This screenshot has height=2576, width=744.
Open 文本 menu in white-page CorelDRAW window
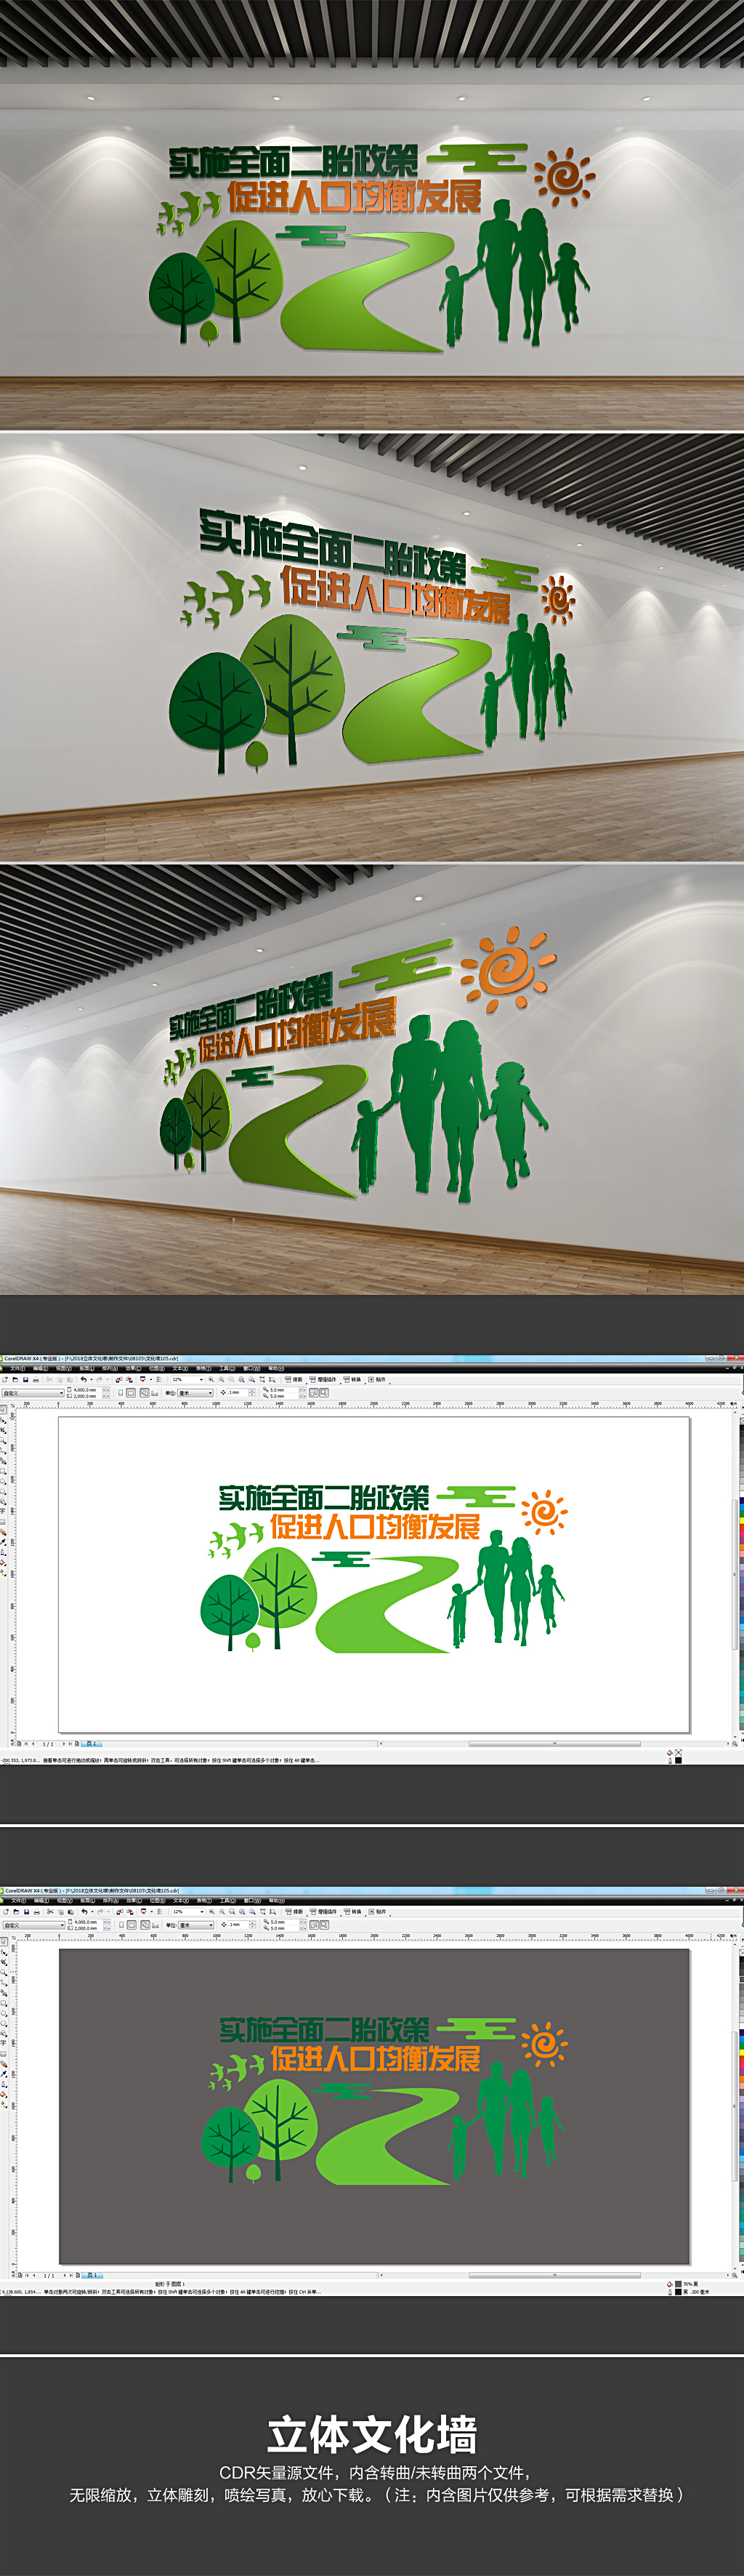pos(179,1368)
